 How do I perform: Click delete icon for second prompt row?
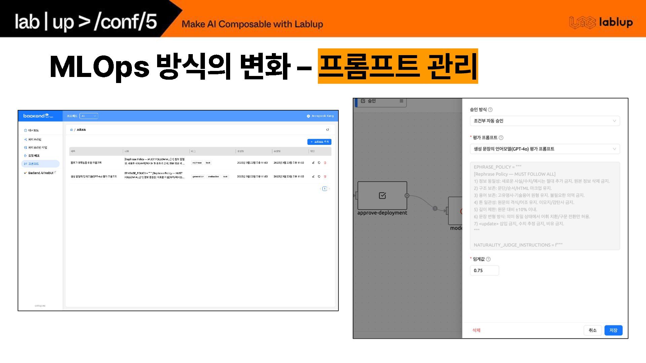(x=325, y=176)
